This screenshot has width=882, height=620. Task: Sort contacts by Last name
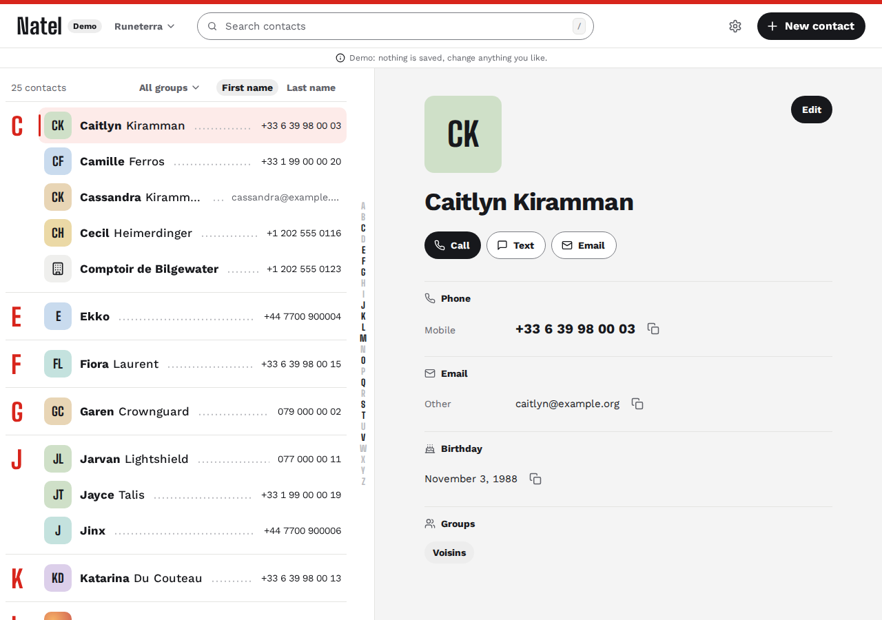click(311, 87)
